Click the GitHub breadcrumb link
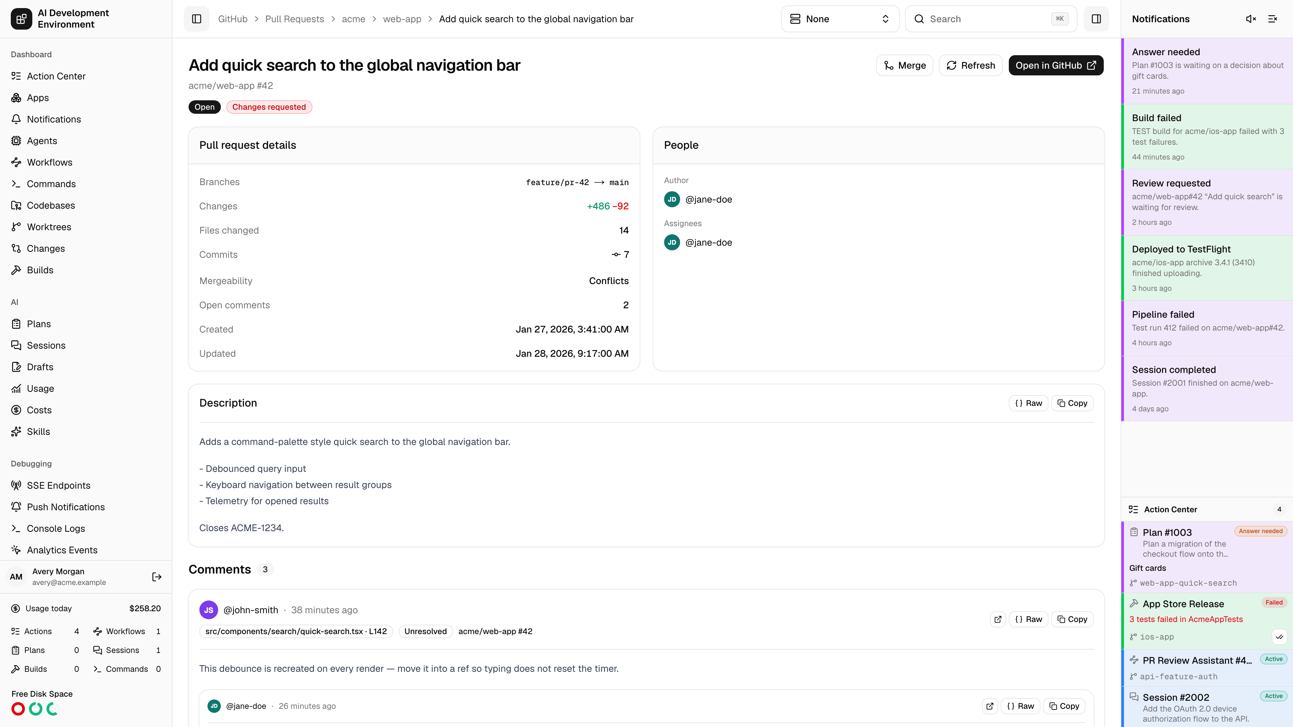The width and height of the screenshot is (1293, 727). [x=232, y=19]
